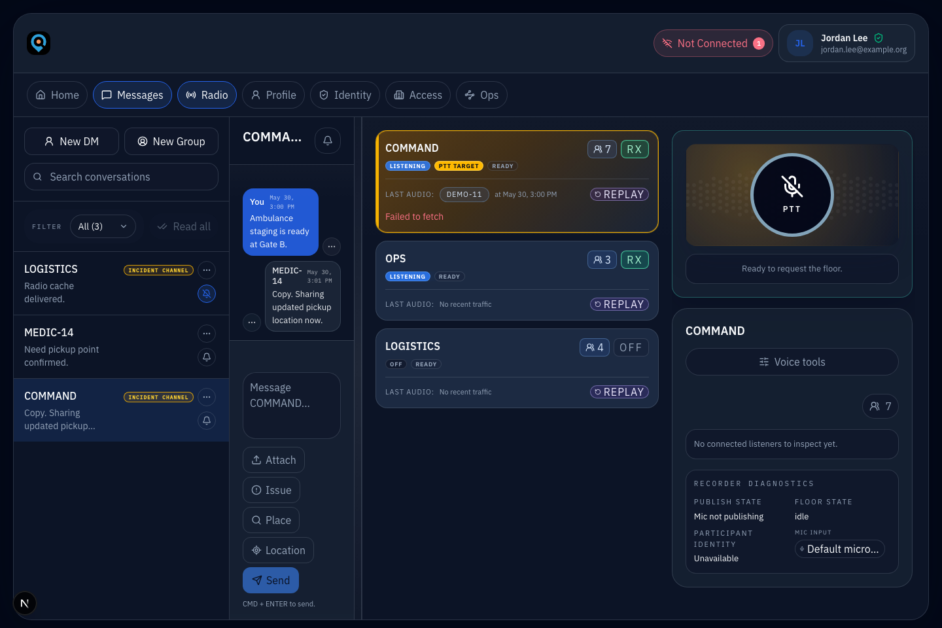Open Jordan Lee account menu
The height and width of the screenshot is (628, 942).
(x=846, y=43)
